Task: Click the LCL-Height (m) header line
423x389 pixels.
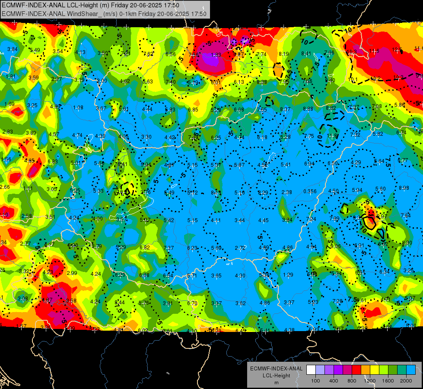Action: pyautogui.click(x=90, y=5)
